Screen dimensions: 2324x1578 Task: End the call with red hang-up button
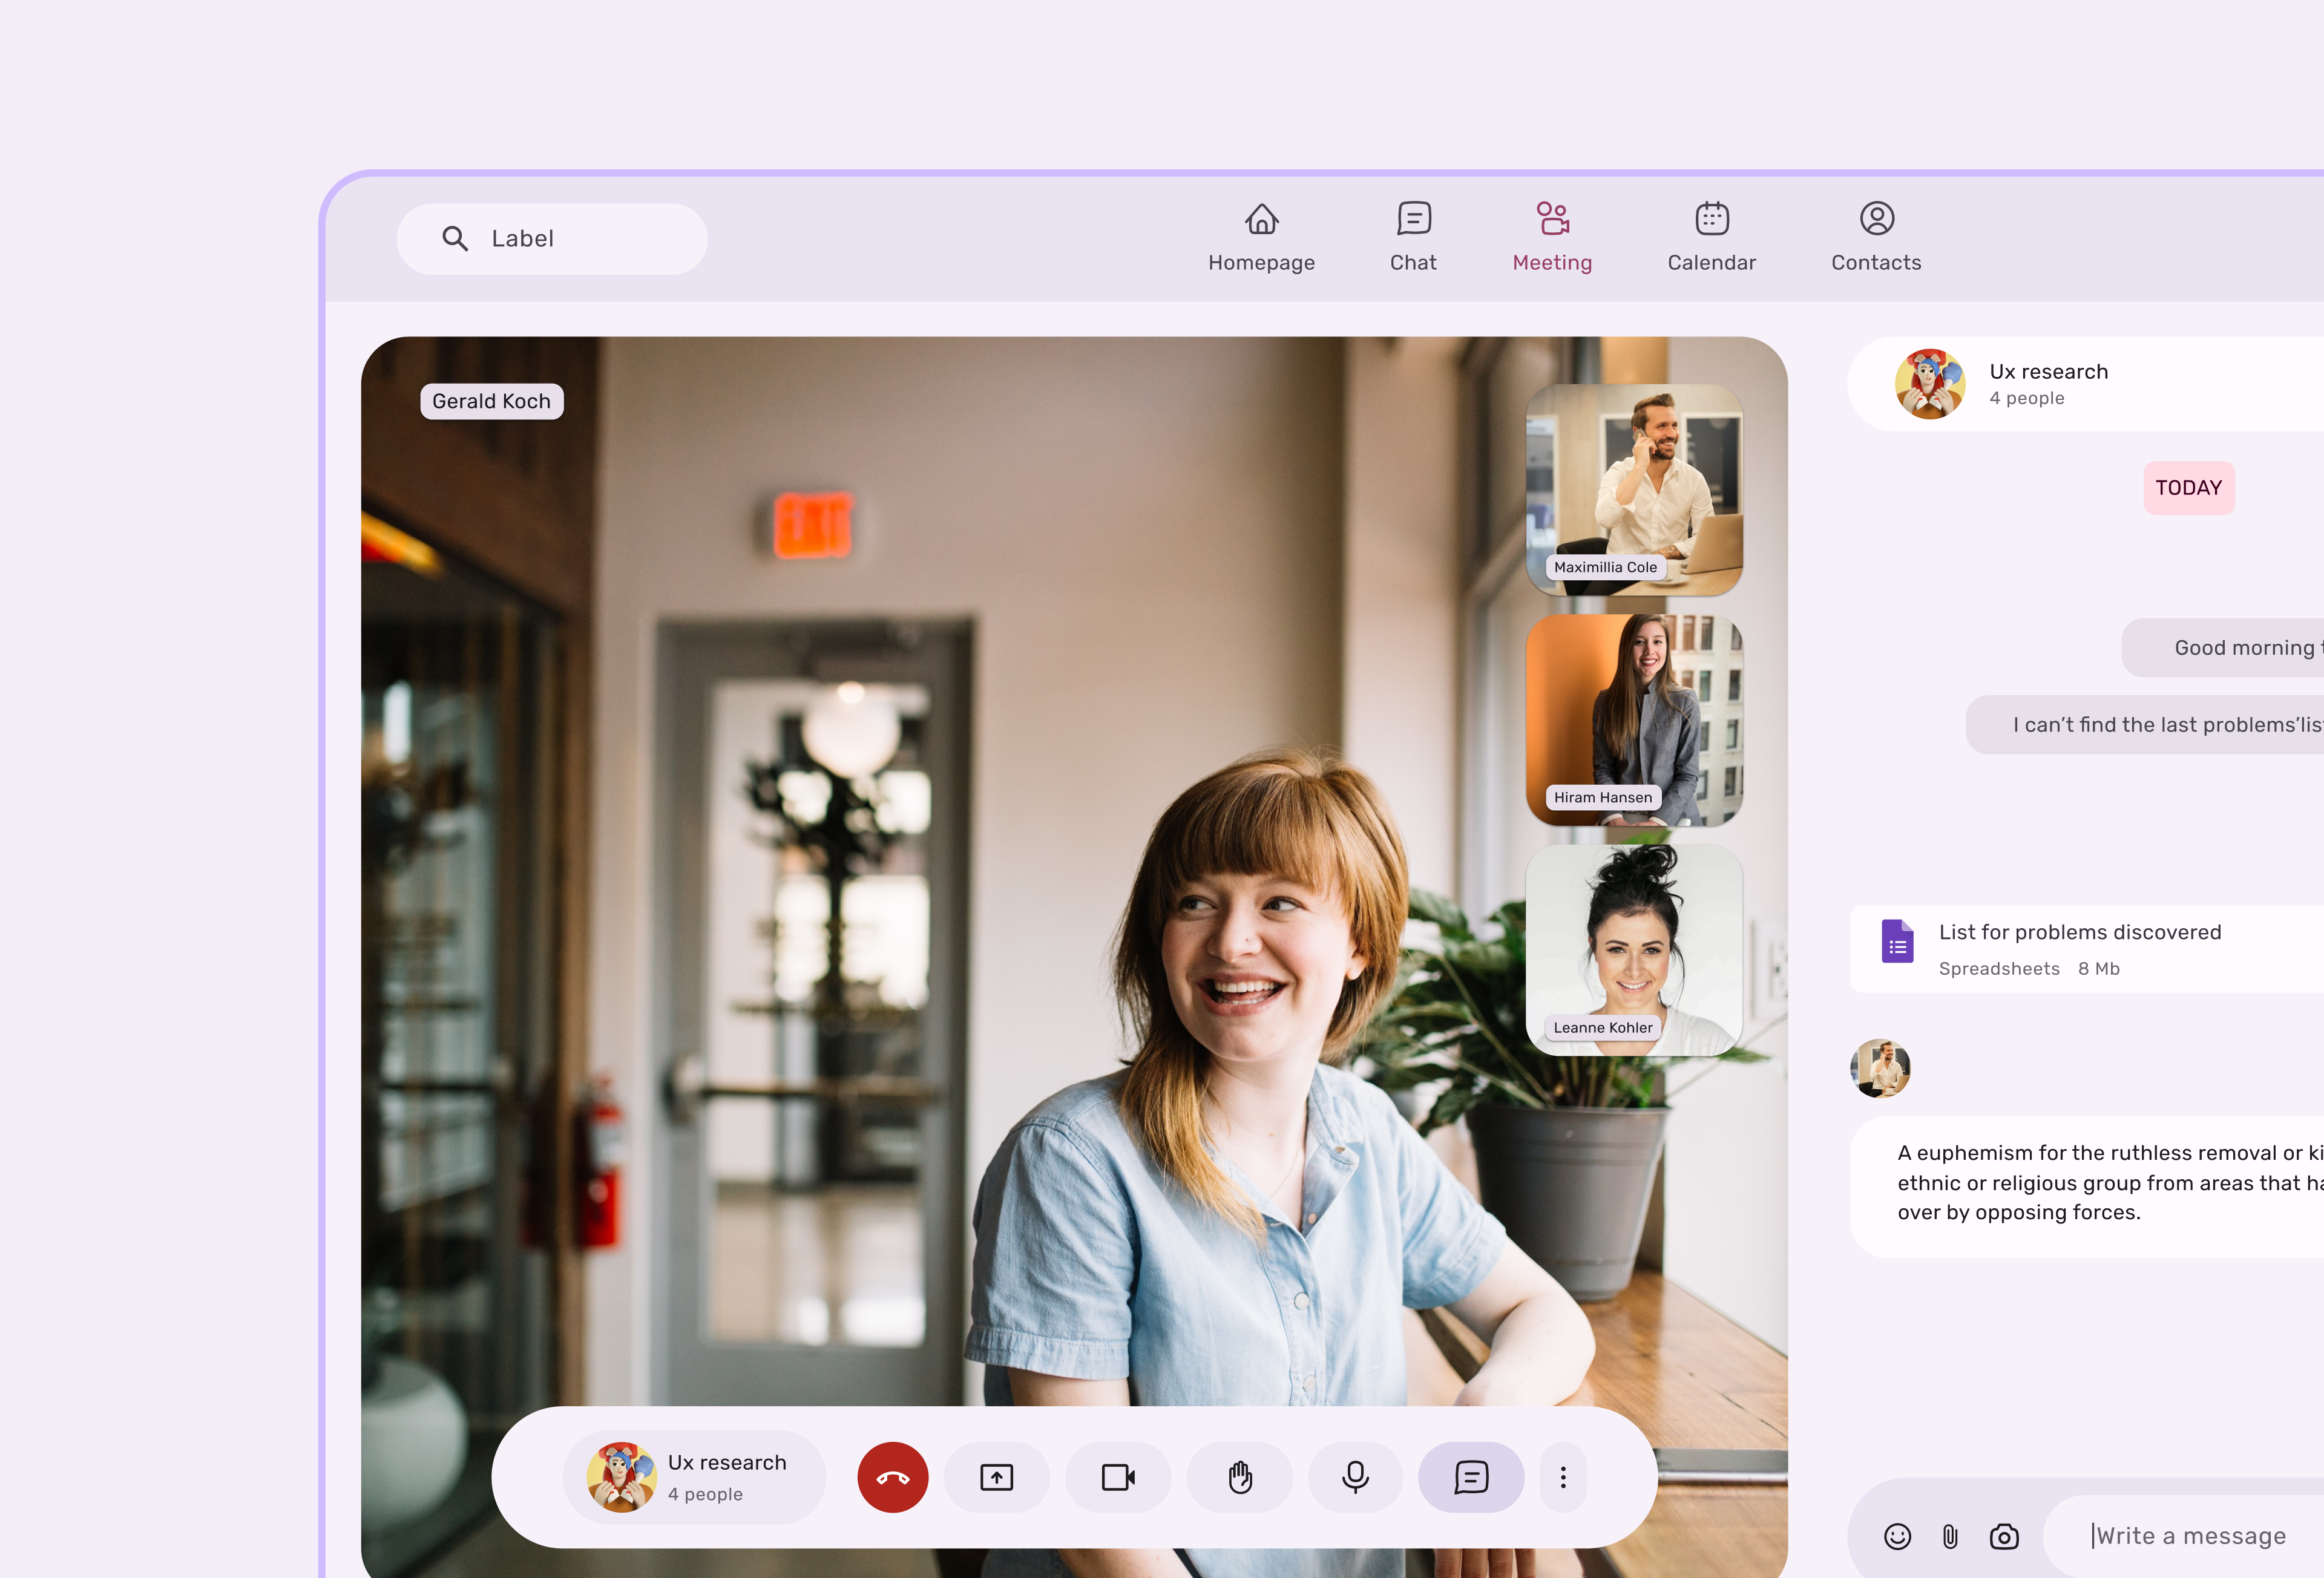[893, 1477]
